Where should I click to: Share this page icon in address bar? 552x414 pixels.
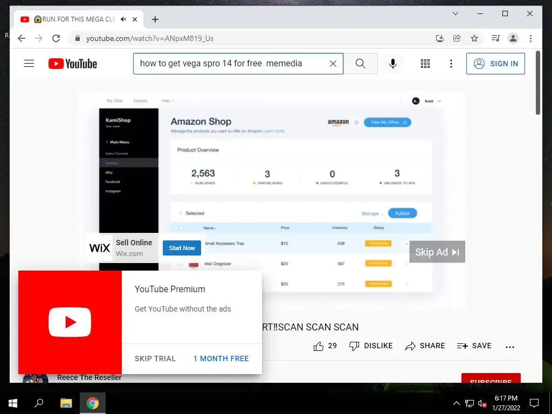[457, 38]
